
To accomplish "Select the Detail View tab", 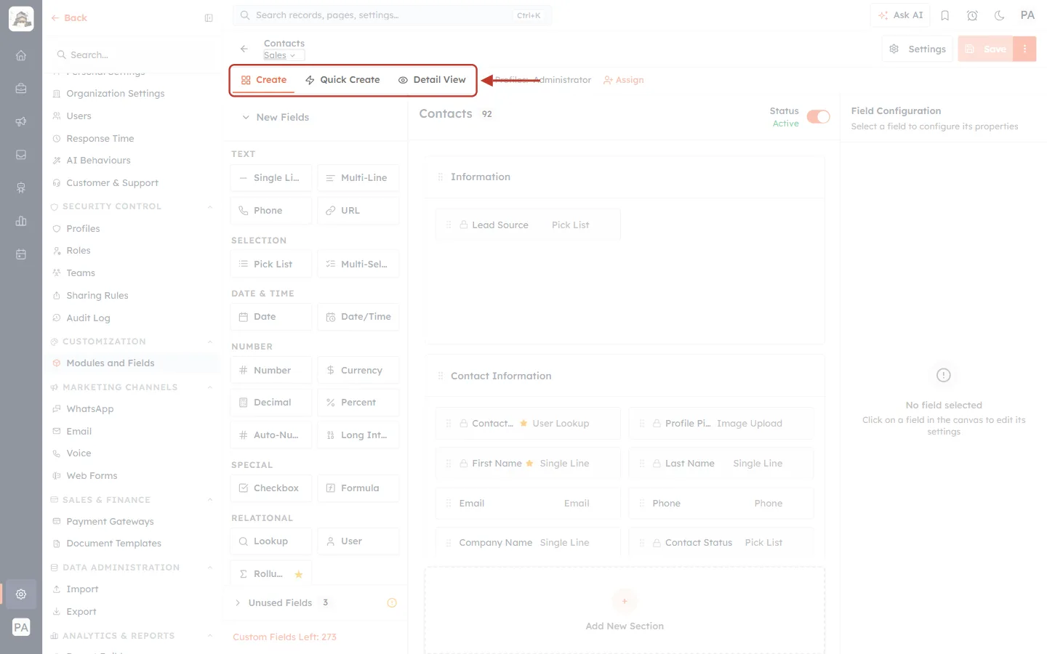I will click(x=432, y=80).
